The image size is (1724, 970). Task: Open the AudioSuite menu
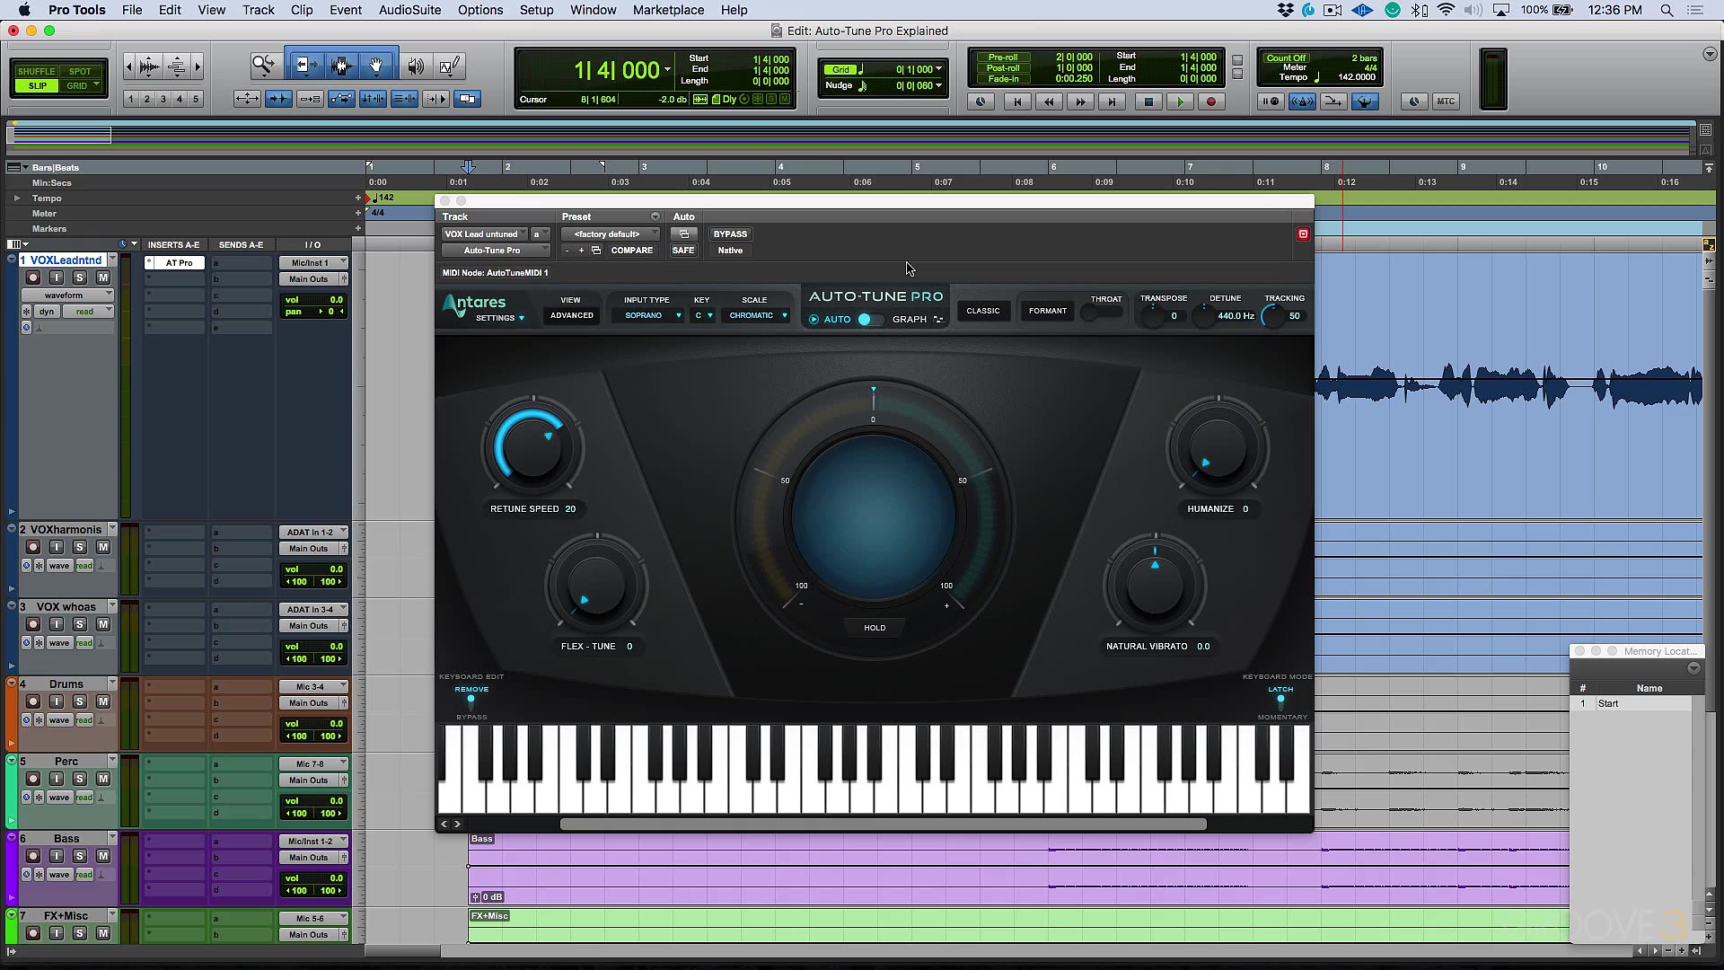[409, 10]
